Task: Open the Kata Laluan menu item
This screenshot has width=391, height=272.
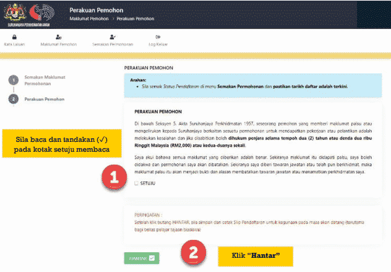Action: [14, 44]
